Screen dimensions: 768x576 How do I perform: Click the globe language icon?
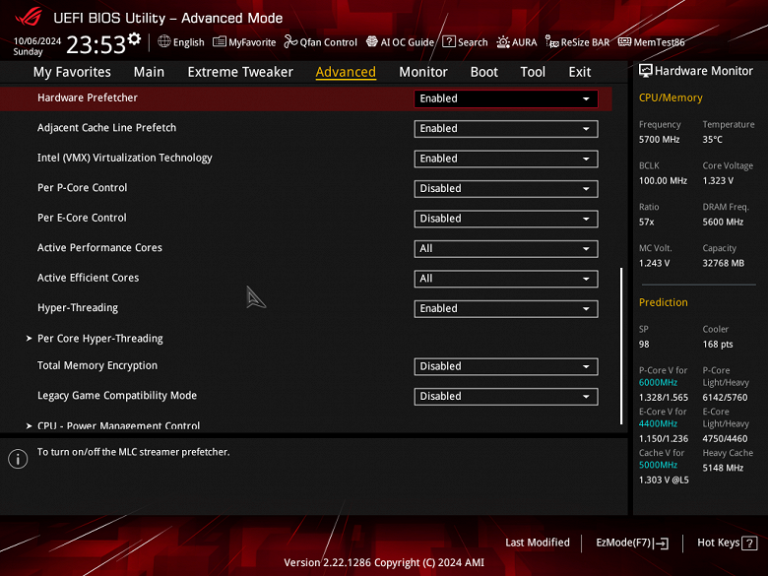pos(164,41)
